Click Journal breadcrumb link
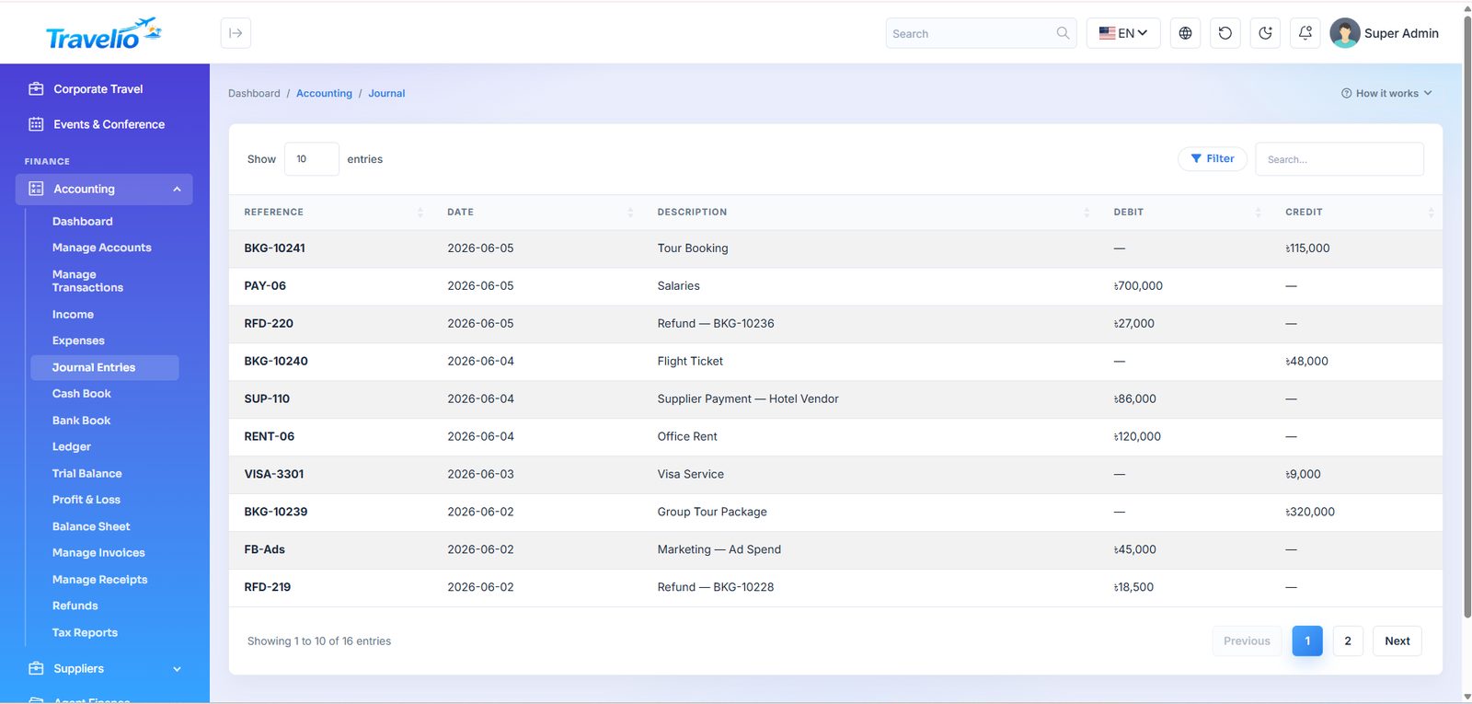Image resolution: width=1472 pixels, height=704 pixels. tap(386, 93)
